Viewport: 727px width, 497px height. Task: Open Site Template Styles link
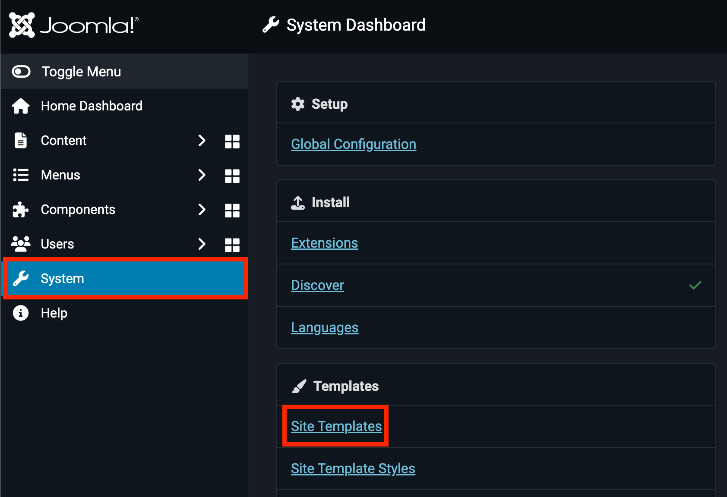click(x=353, y=469)
